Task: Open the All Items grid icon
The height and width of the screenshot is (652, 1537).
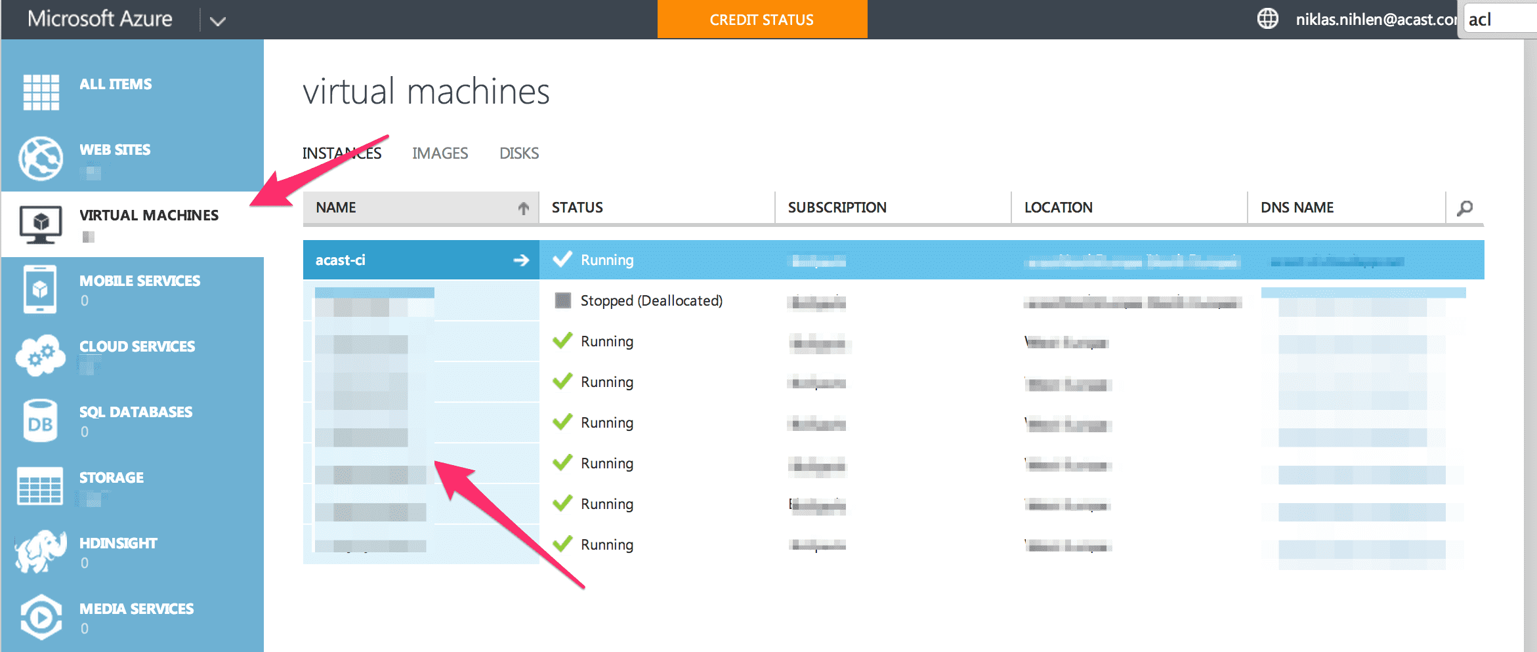Action: pyautogui.click(x=41, y=92)
